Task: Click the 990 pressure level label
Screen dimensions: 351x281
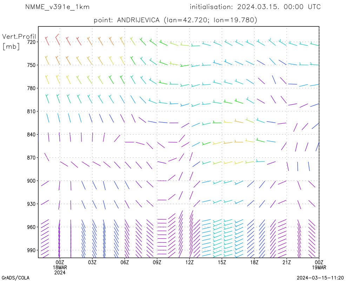Action: [31, 250]
